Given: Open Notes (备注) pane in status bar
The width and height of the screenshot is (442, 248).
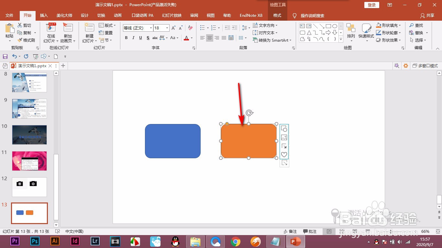Looking at the screenshot, I should [290, 232].
